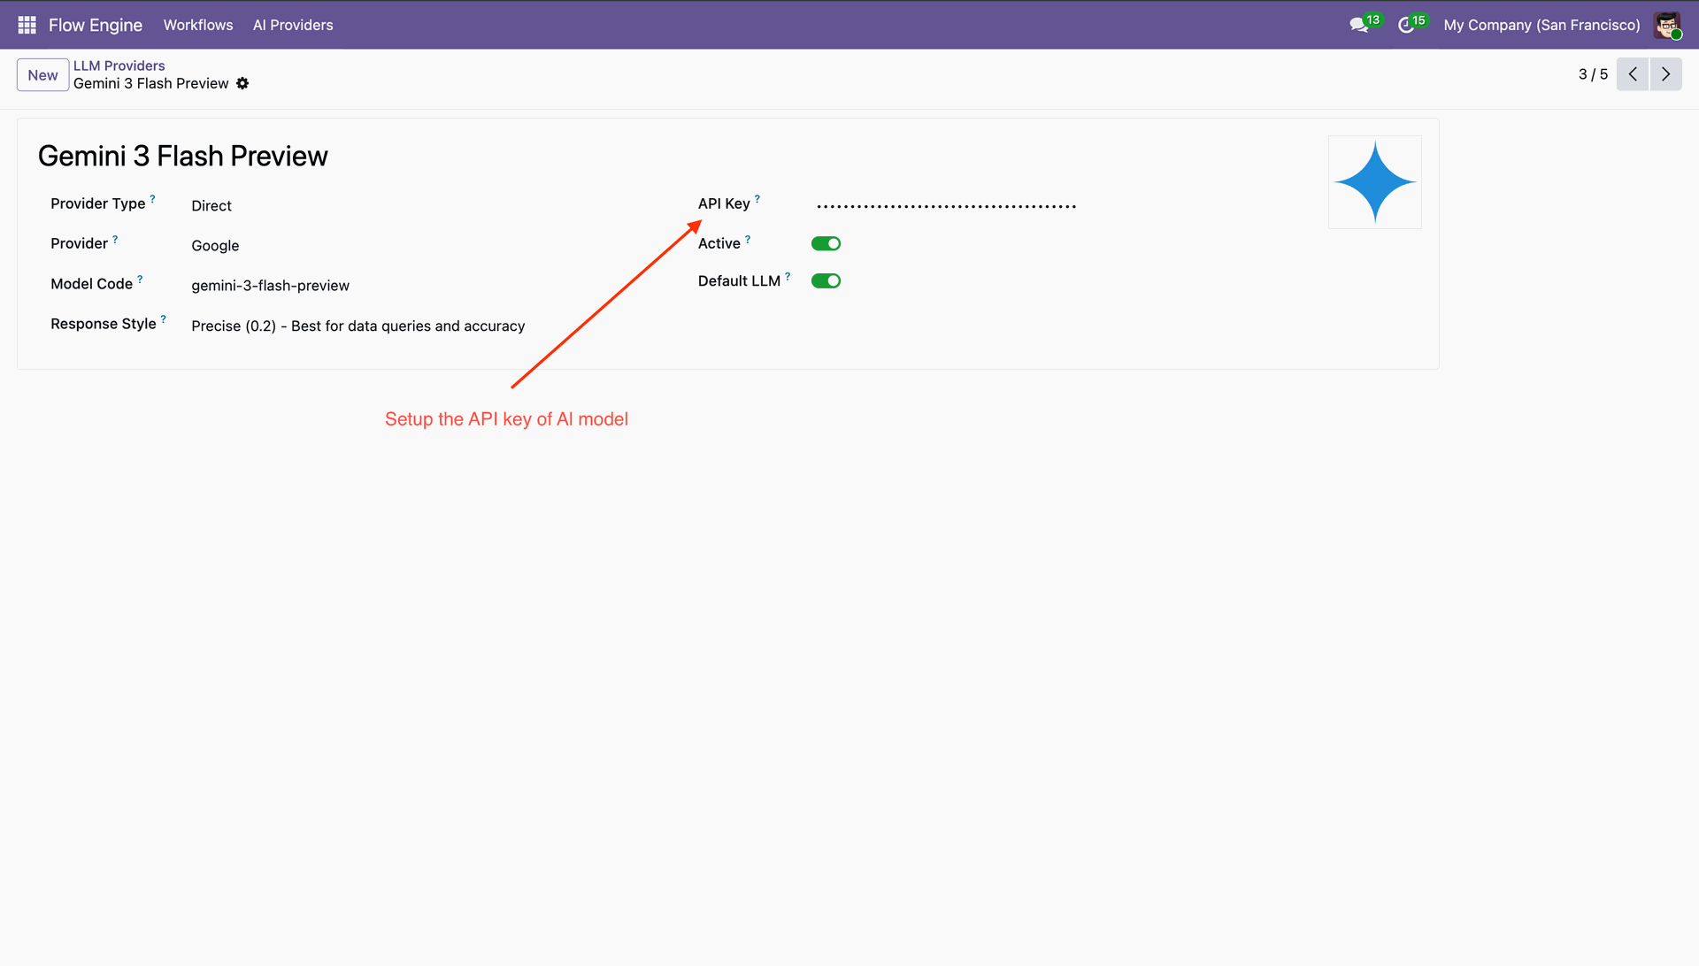Screen dimensions: 1699x966
Task: Click the New button
Action: click(42, 75)
